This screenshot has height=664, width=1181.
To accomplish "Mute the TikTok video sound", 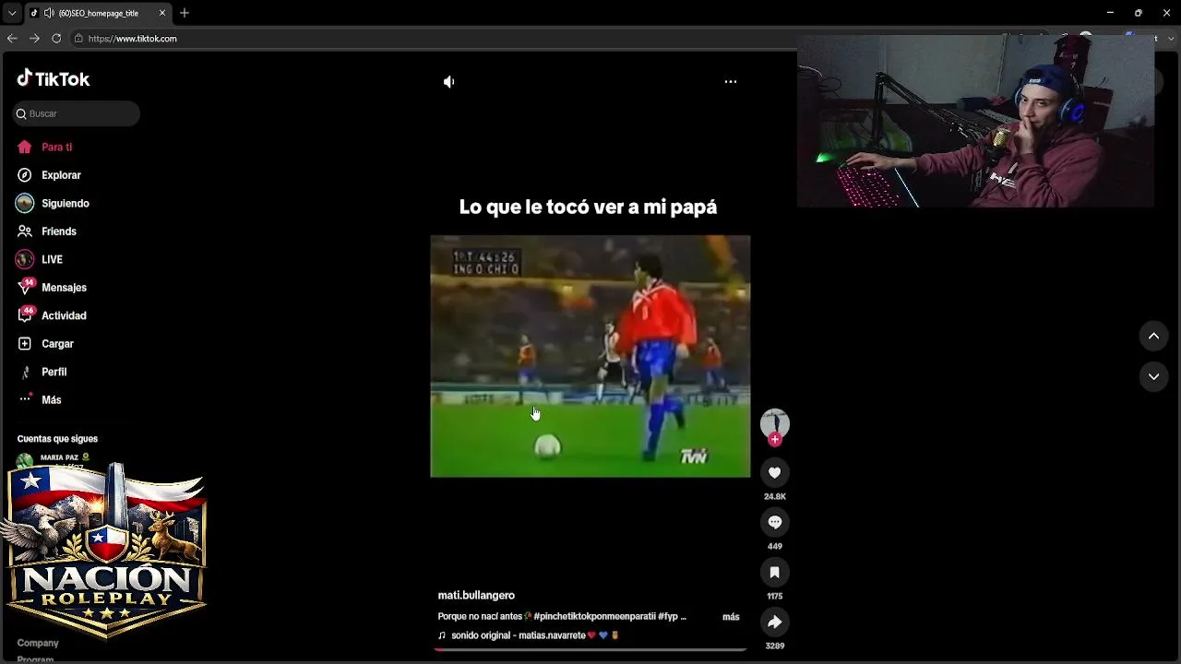I will (x=449, y=82).
